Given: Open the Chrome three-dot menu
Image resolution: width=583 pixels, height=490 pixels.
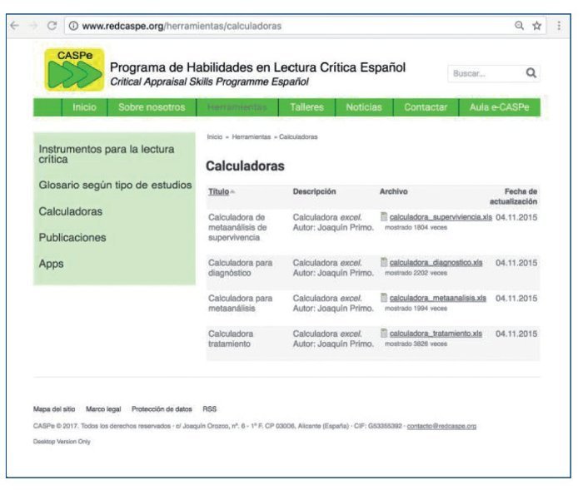Looking at the screenshot, I should pyautogui.click(x=559, y=26).
